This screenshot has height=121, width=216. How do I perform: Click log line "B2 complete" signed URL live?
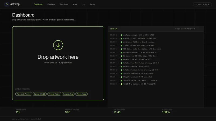140,56
